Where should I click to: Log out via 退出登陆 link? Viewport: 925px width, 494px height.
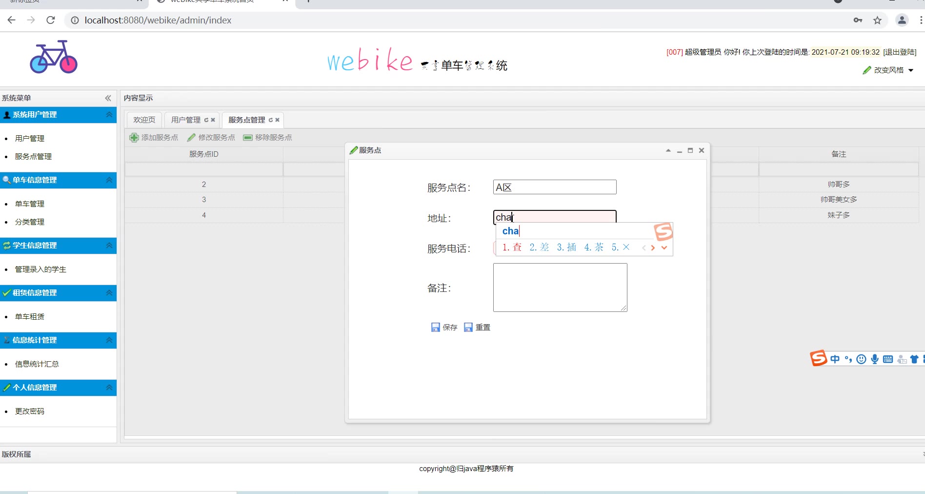pyautogui.click(x=900, y=52)
